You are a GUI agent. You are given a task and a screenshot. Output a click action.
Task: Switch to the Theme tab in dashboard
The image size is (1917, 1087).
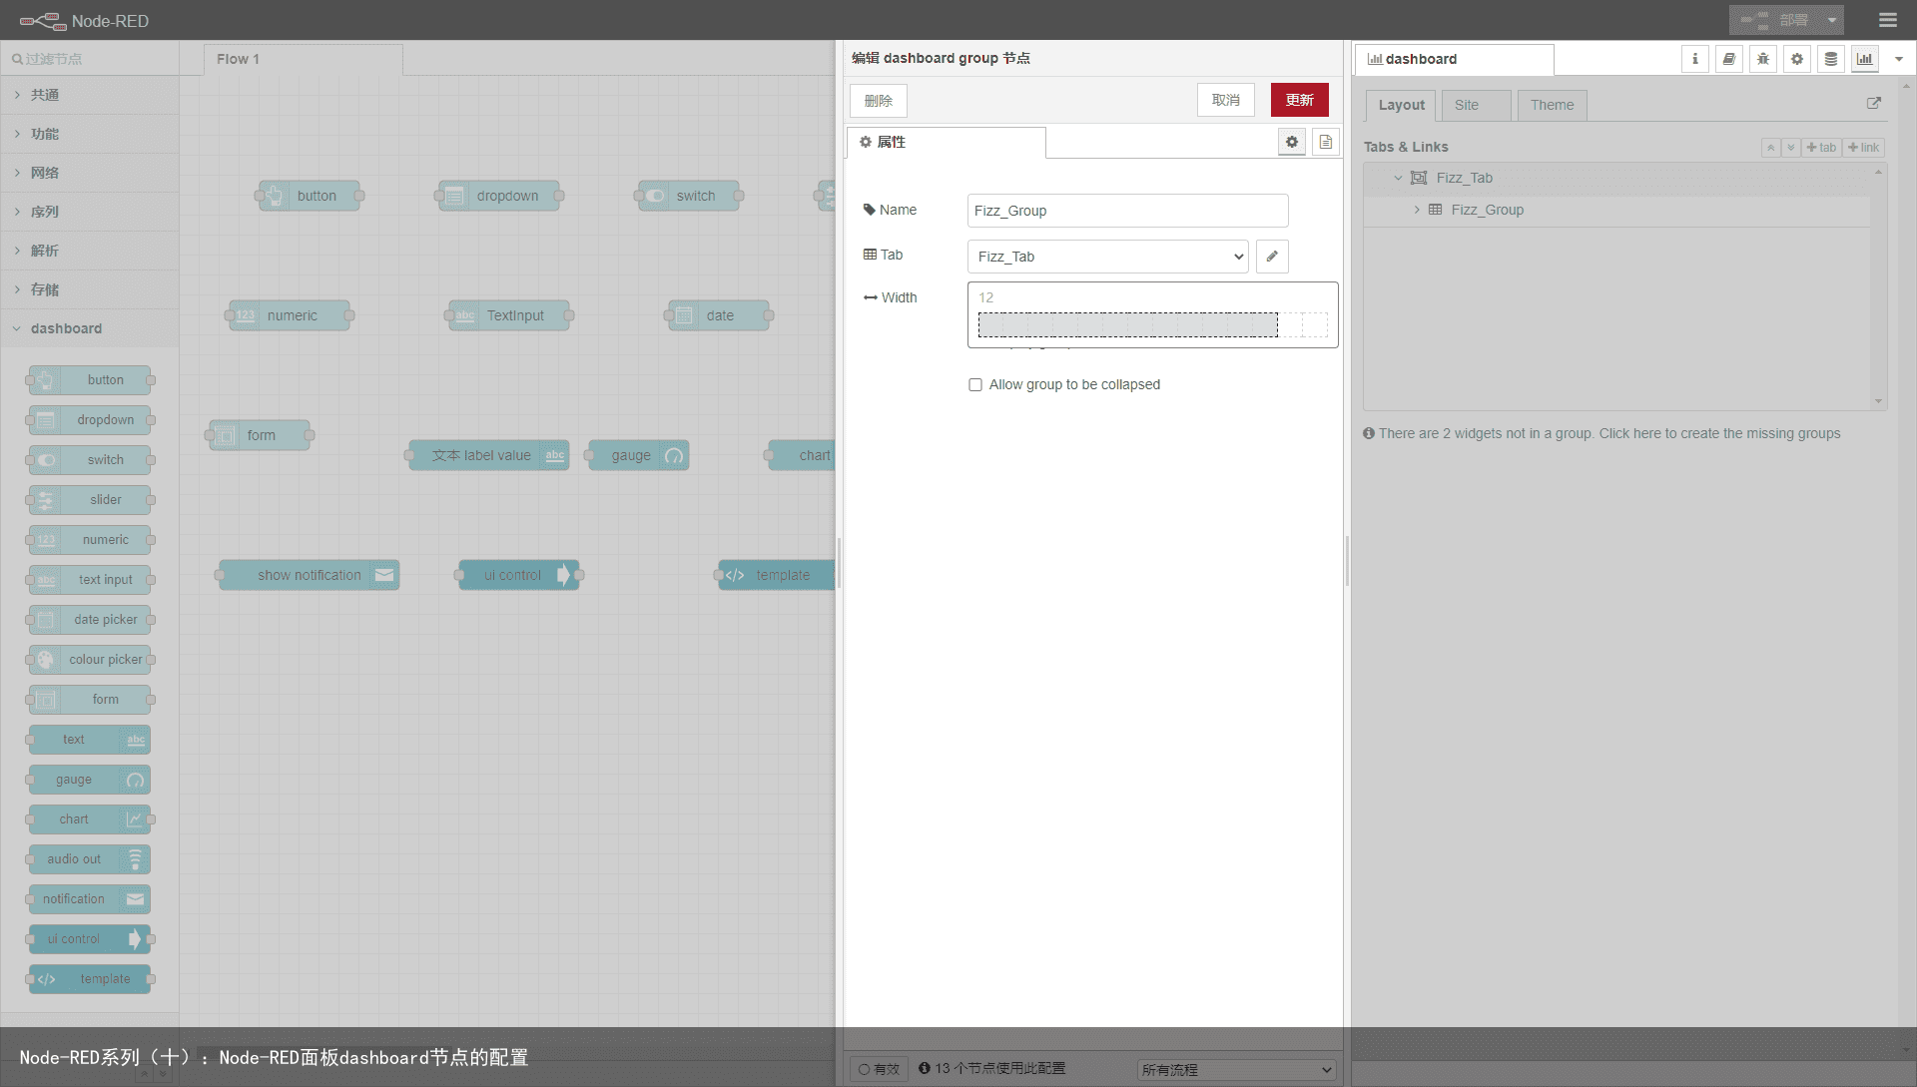[1551, 104]
